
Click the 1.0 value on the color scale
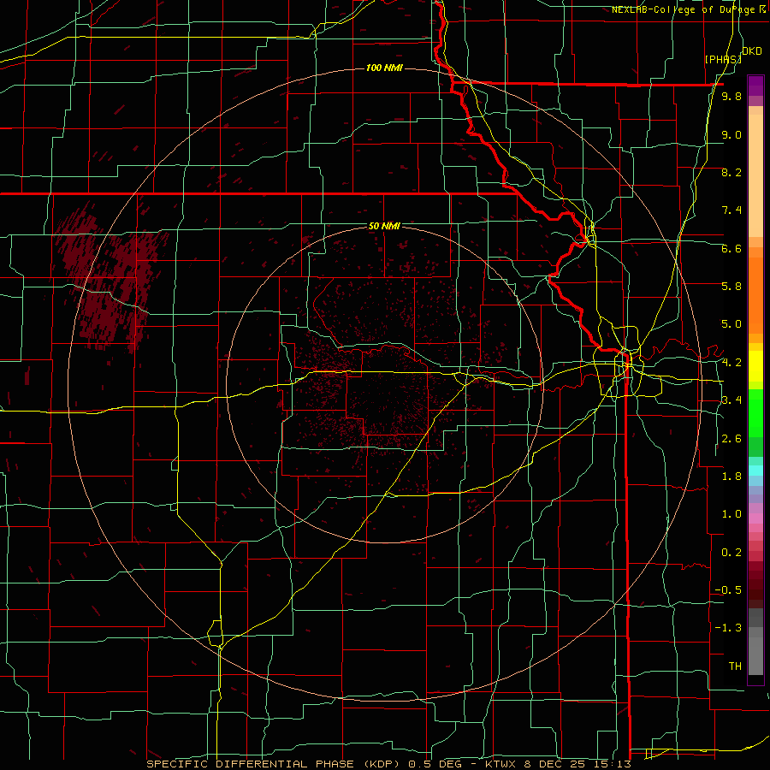[731, 514]
